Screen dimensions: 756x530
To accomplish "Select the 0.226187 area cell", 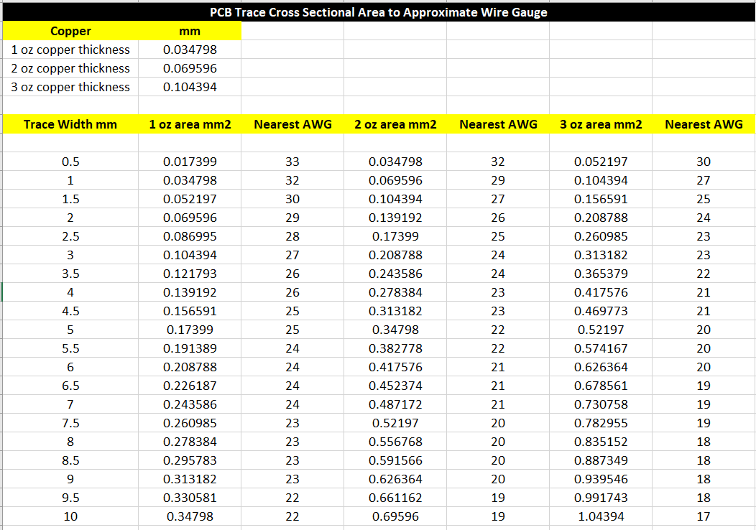I will tap(190, 386).
